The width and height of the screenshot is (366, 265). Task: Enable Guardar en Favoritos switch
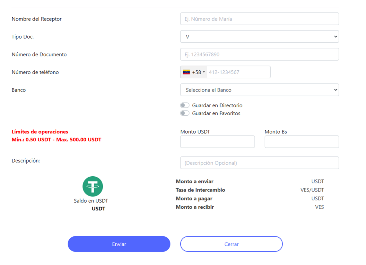coord(185,113)
